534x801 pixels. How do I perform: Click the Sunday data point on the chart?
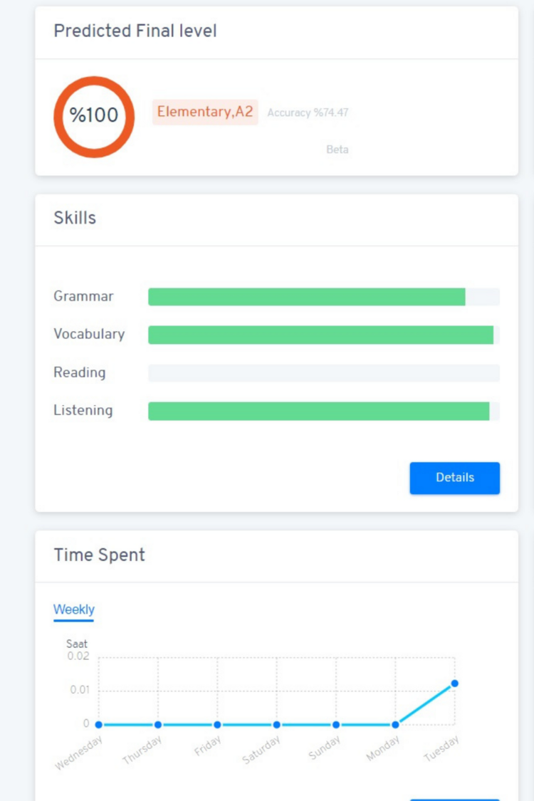pyautogui.click(x=336, y=724)
